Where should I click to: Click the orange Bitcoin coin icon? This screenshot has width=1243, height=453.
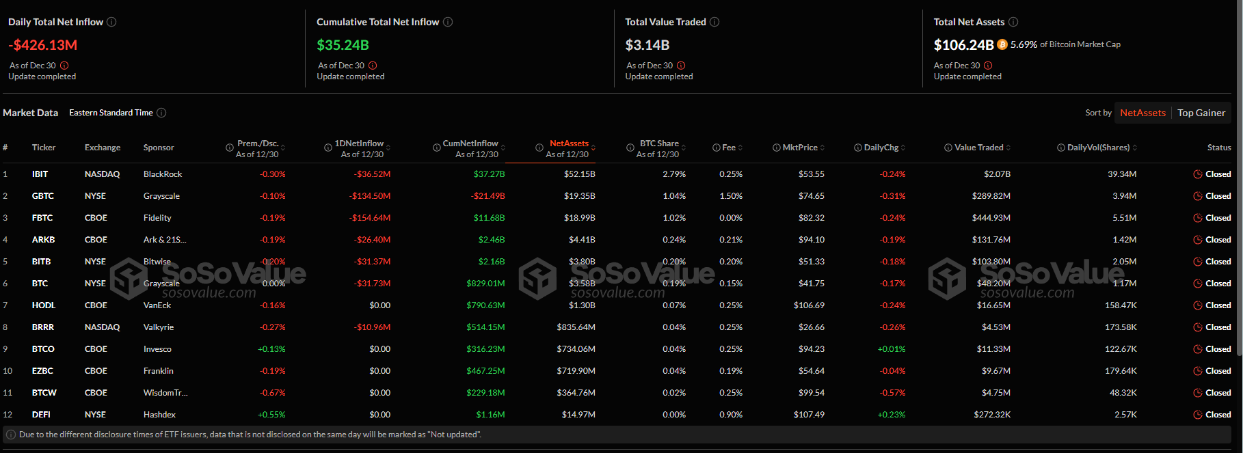click(1002, 44)
